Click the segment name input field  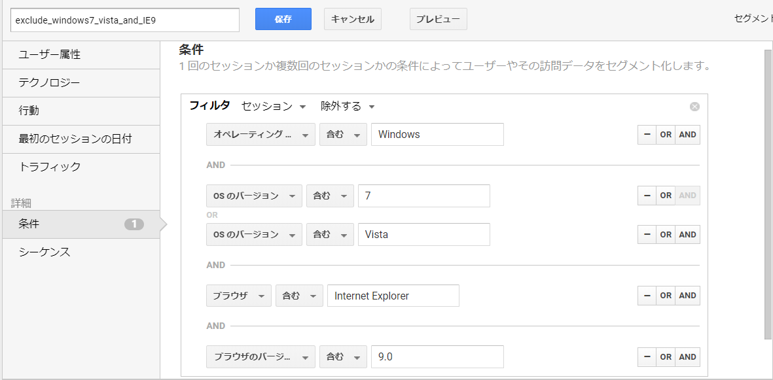(125, 21)
